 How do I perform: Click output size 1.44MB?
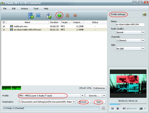pyautogui.click(x=80, y=30)
